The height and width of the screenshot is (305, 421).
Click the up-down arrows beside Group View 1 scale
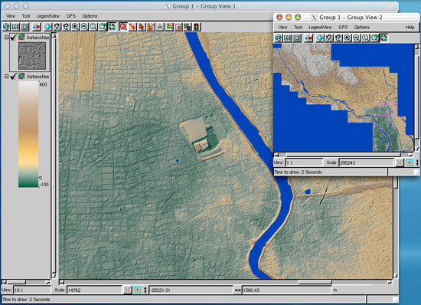145,290
